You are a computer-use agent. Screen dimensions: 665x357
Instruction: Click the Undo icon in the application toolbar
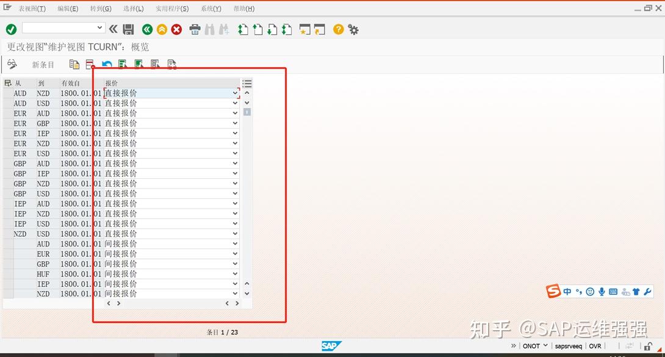coord(106,64)
